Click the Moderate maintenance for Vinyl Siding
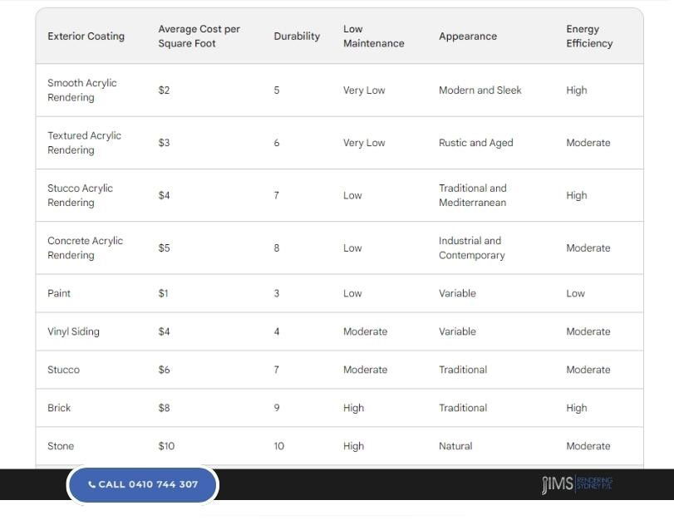The height and width of the screenshot is (520, 674). pyautogui.click(x=366, y=331)
